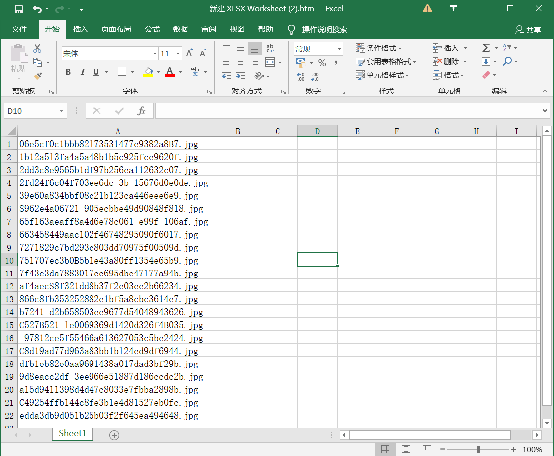Click the Cut scissors icon
554x456 pixels.
[37, 49]
